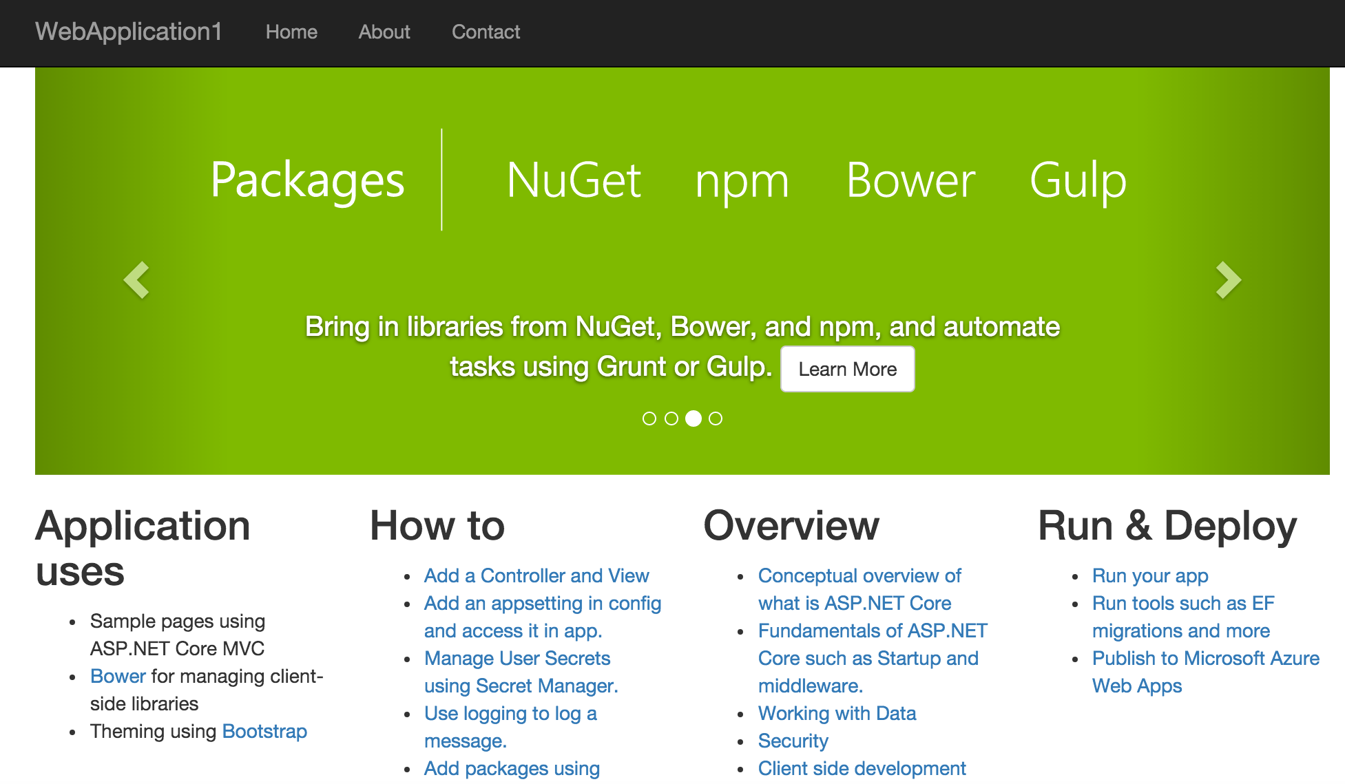This screenshot has height=784, width=1345.
Task: Click the 'How to' heading
Action: click(x=437, y=526)
